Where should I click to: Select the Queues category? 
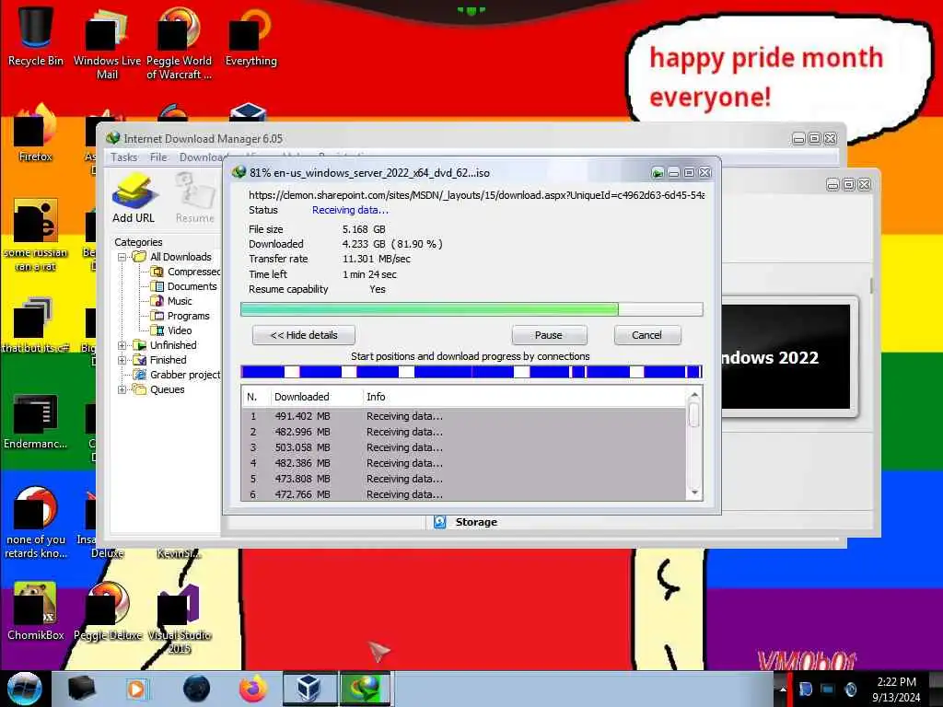168,389
